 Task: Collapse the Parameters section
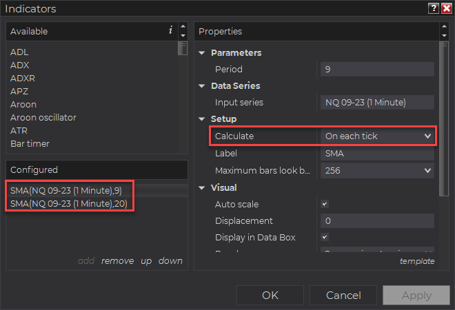tap(202, 53)
